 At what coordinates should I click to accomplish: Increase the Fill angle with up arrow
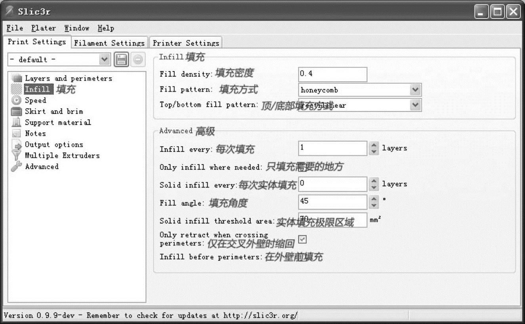(374, 198)
